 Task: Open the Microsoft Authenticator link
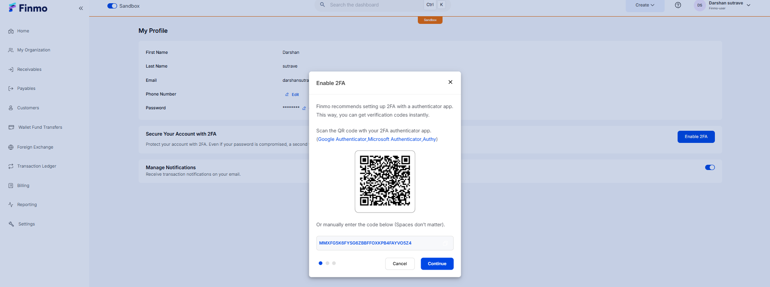pos(395,139)
